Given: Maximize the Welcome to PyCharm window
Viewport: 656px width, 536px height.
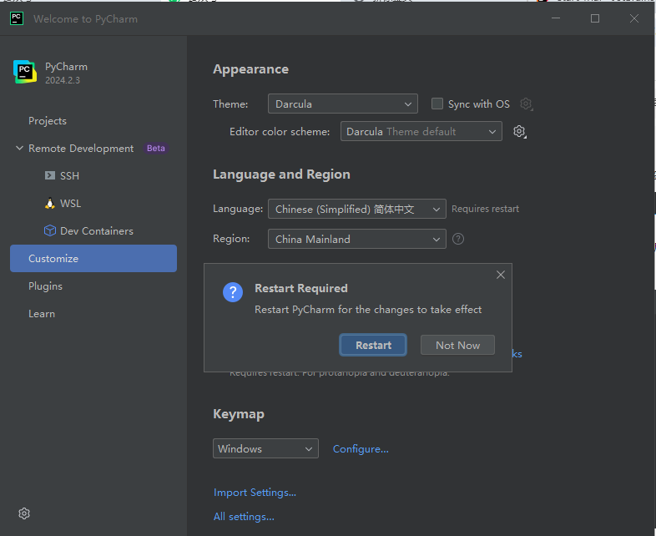Looking at the screenshot, I should pyautogui.click(x=595, y=18).
